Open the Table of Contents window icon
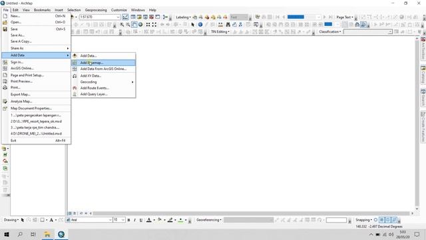The image size is (426, 240). 133,17
